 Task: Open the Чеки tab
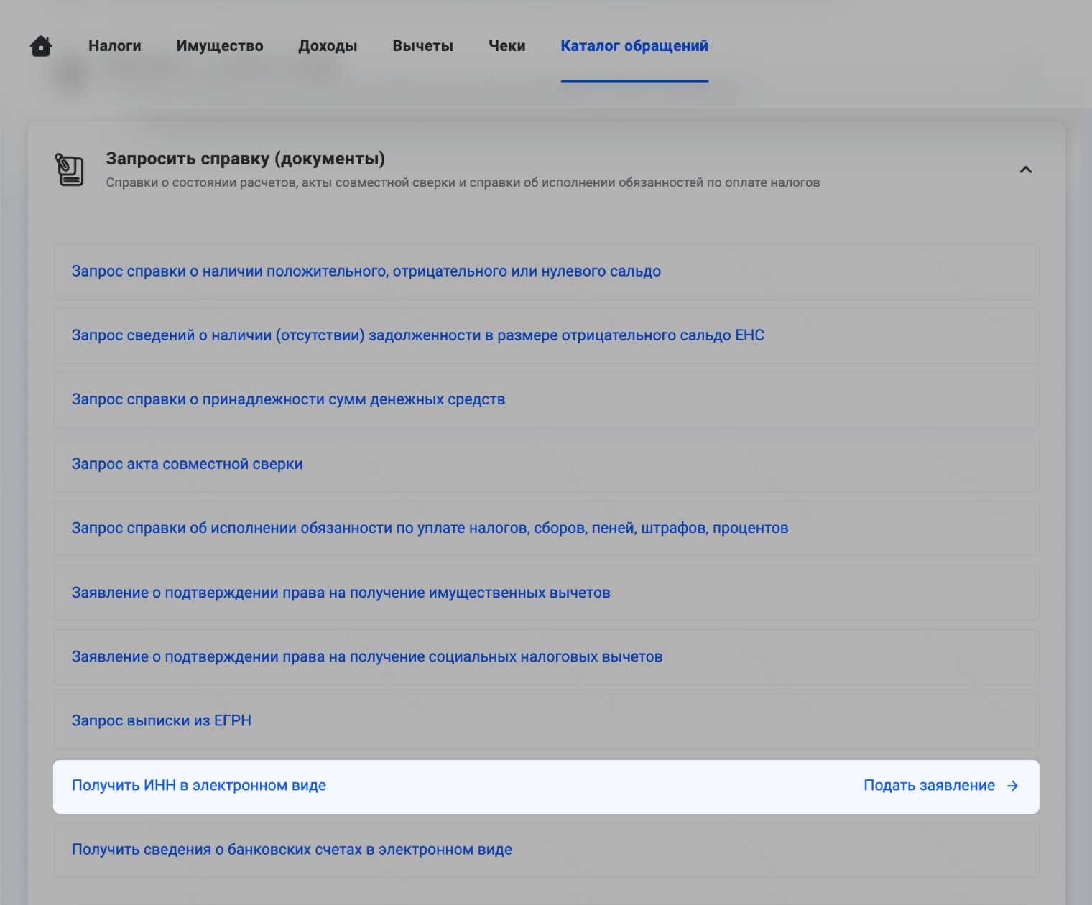coord(507,46)
